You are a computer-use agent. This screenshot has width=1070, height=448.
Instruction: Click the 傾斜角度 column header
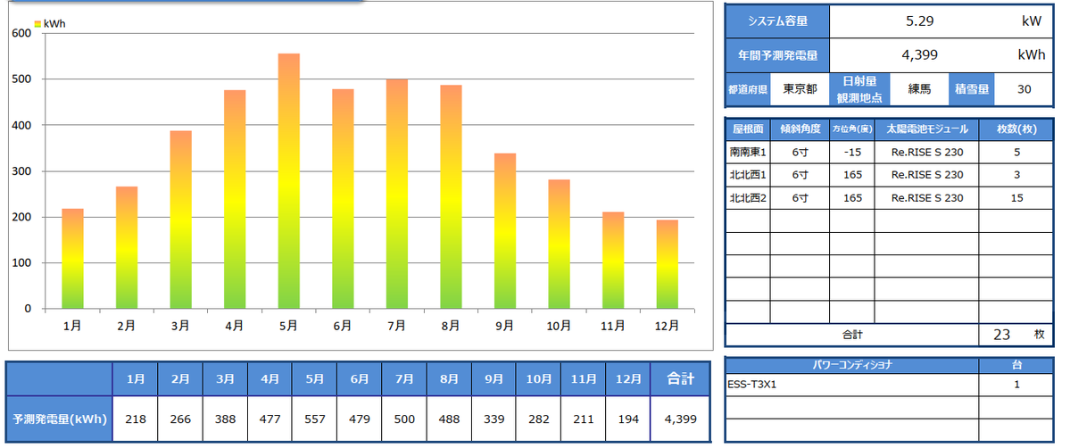click(800, 129)
